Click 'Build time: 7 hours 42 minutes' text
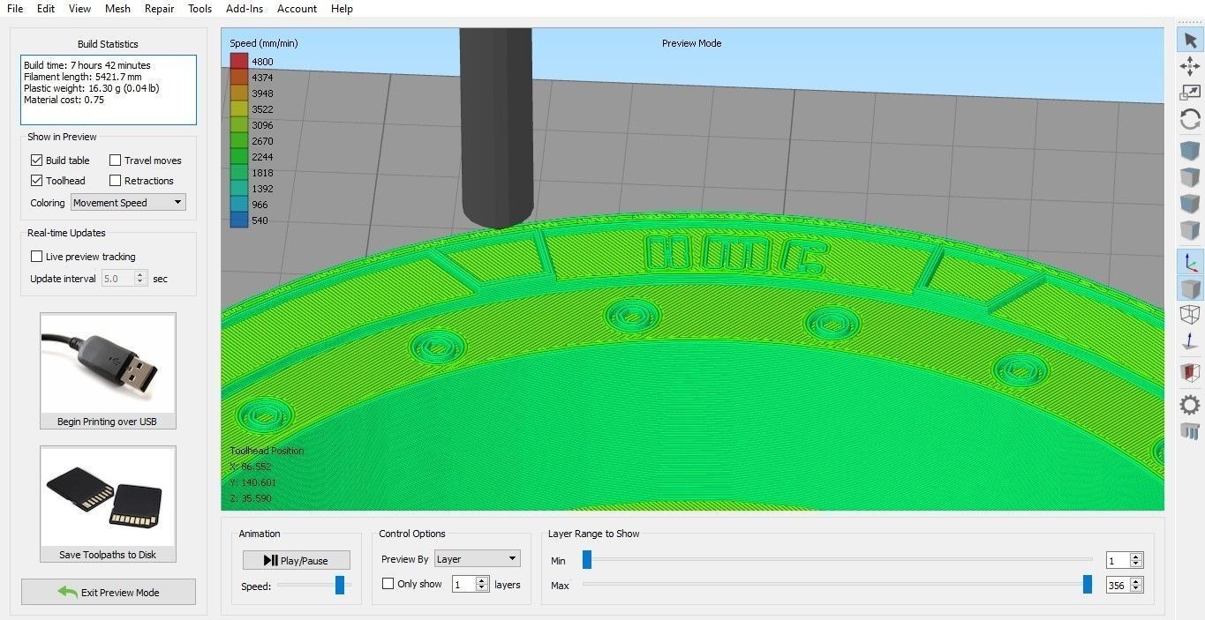 (87, 65)
